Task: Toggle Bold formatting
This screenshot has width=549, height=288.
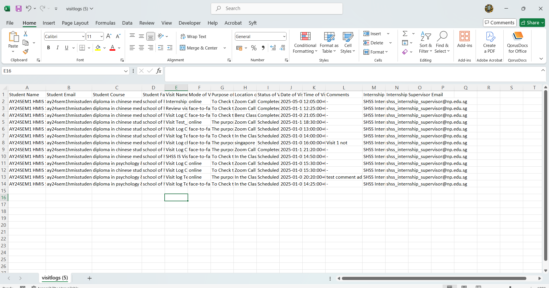Action: (48, 48)
